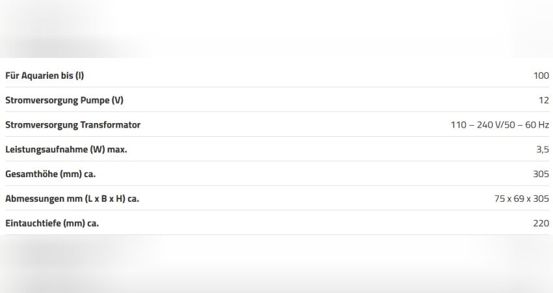Click the word 'Transformator' in the third row
Image resolution: width=553 pixels, height=293 pixels.
(x=111, y=125)
